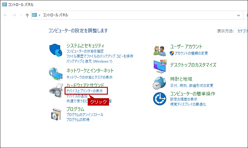Click the Forward arrow in navigation bar
The height and width of the screenshot is (148, 248).
(14, 15)
